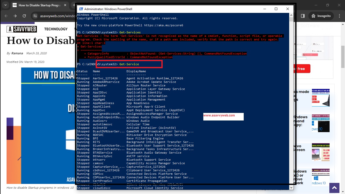Open the laptop BIOS mode article thumbnail
This screenshot has height=194, width=345.
(321, 98)
